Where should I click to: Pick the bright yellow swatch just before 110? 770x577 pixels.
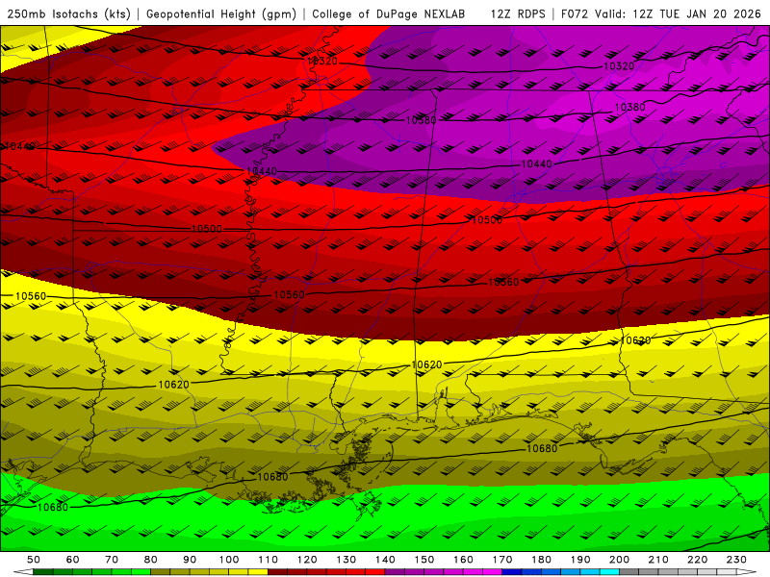[258, 572]
